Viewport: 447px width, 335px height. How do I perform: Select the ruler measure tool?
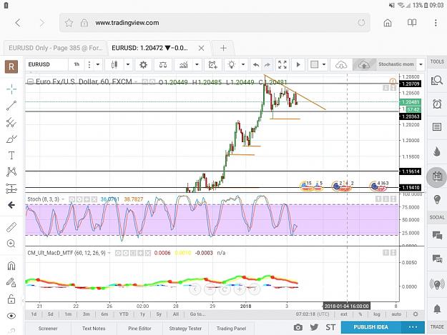[x=11, y=227]
